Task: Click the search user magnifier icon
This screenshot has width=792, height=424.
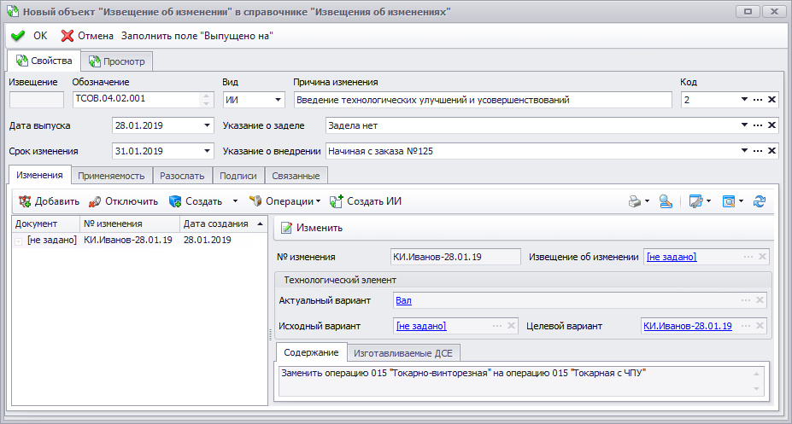Action: pyautogui.click(x=666, y=201)
